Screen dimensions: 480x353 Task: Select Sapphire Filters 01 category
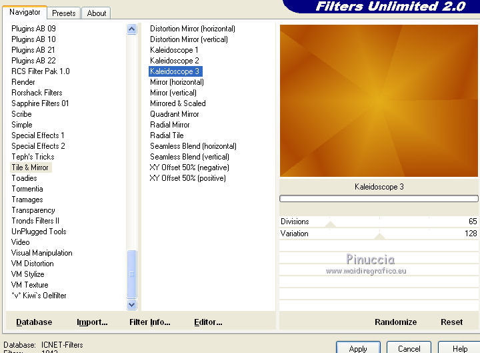click(x=40, y=103)
